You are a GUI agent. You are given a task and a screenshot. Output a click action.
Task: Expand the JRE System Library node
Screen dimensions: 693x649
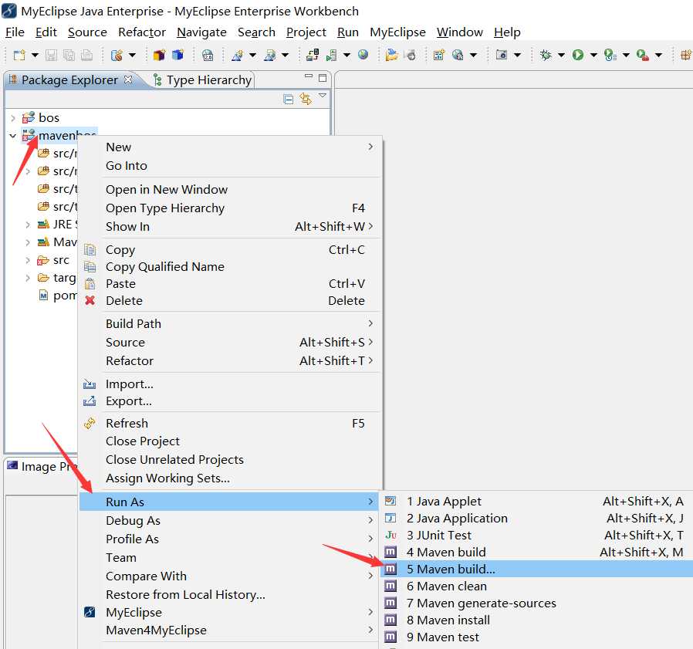pyautogui.click(x=28, y=225)
